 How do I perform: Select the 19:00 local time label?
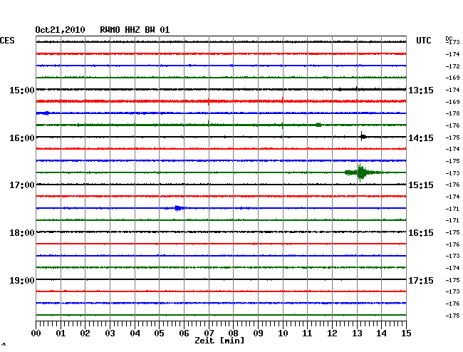pyautogui.click(x=22, y=280)
